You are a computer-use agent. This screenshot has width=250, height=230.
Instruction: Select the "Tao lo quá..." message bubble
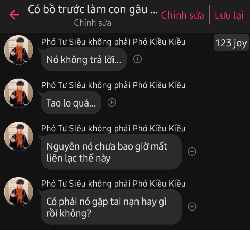tap(71, 103)
